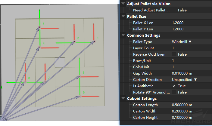
Task: Enable the Reverse Odd Even checkbox
Action: [174, 54]
